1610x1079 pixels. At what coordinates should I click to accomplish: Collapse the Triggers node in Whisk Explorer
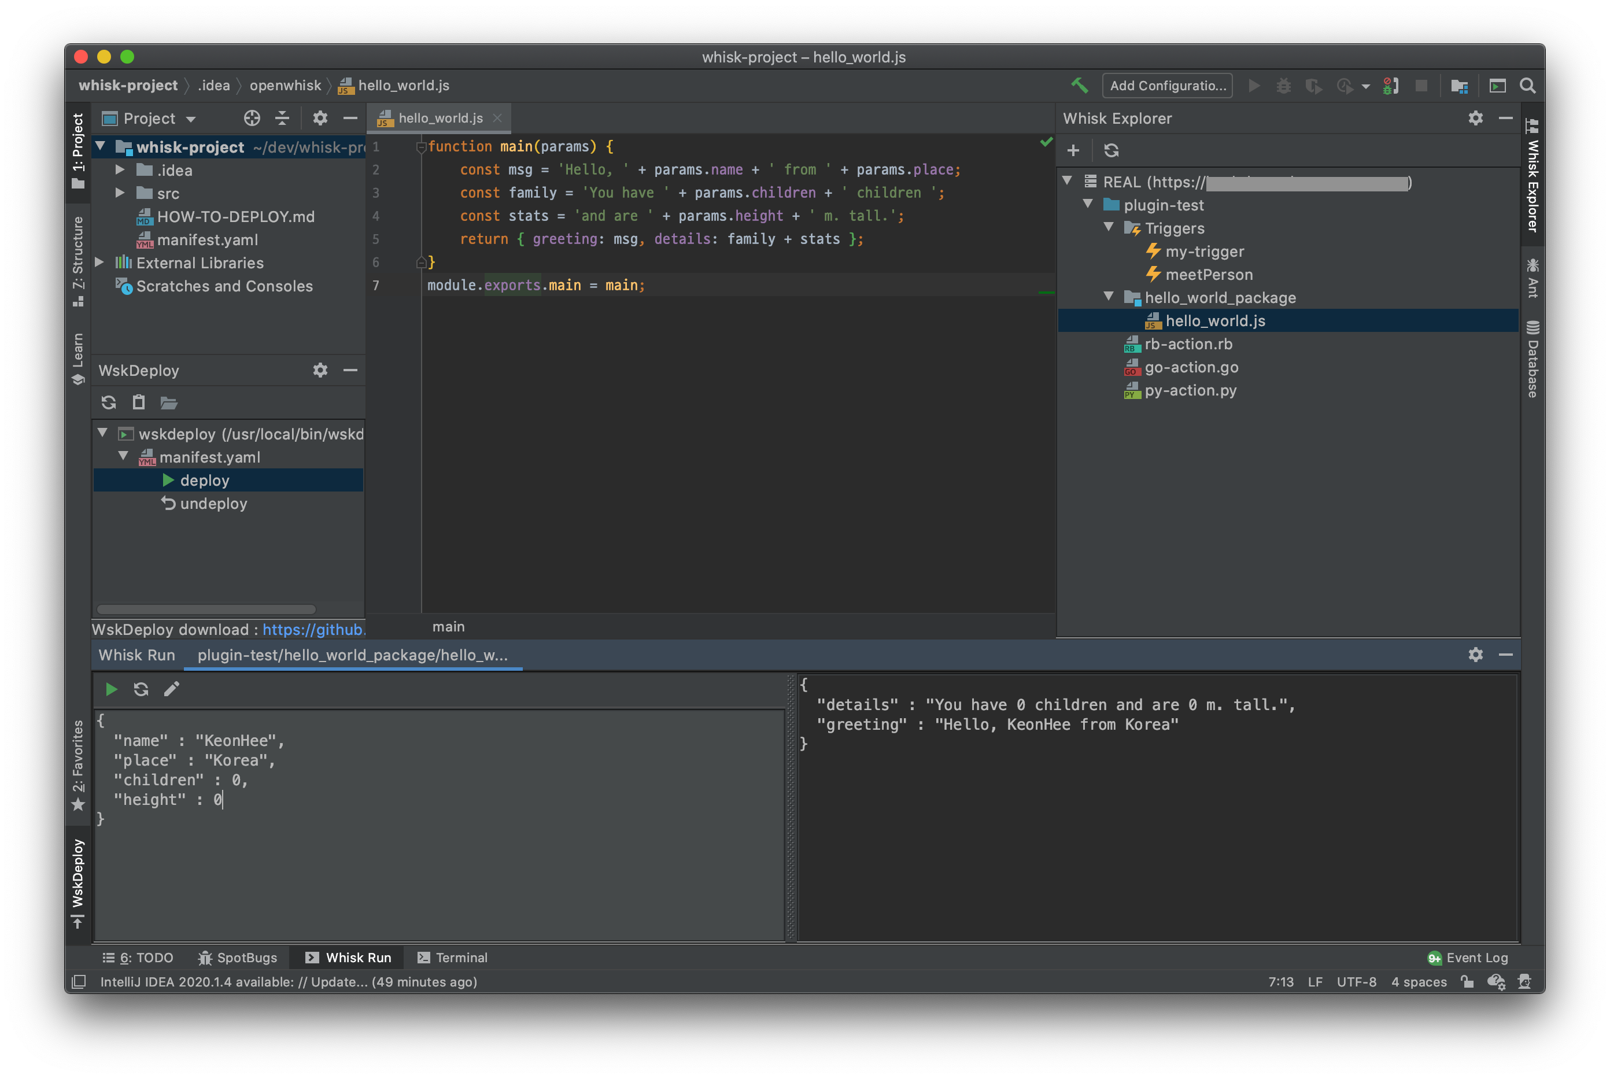click(1109, 228)
